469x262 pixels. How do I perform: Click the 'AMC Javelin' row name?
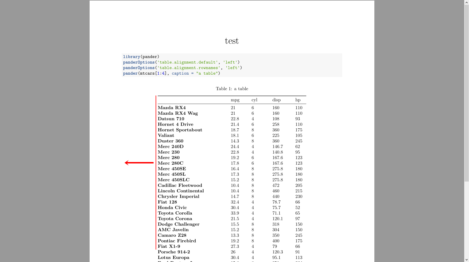tap(173, 230)
